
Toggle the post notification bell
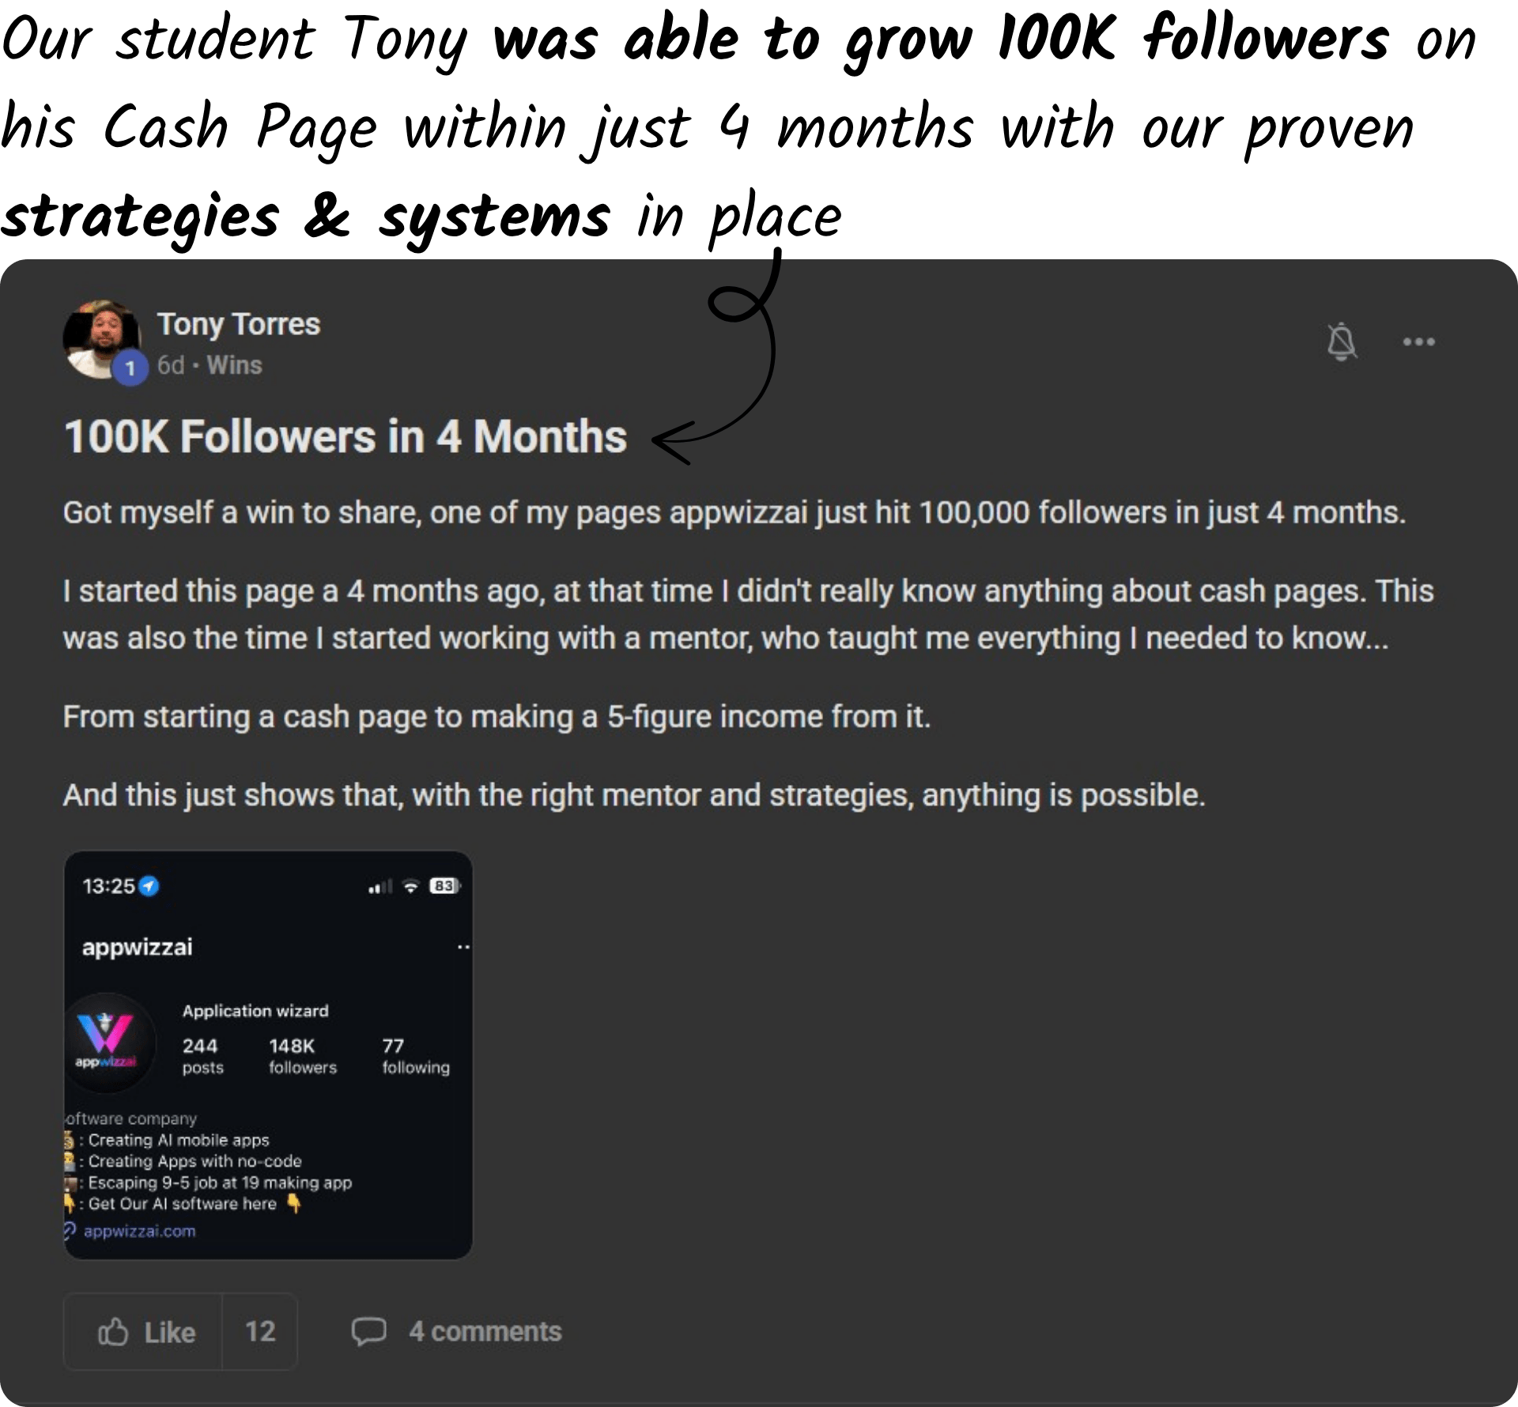[x=1341, y=341]
